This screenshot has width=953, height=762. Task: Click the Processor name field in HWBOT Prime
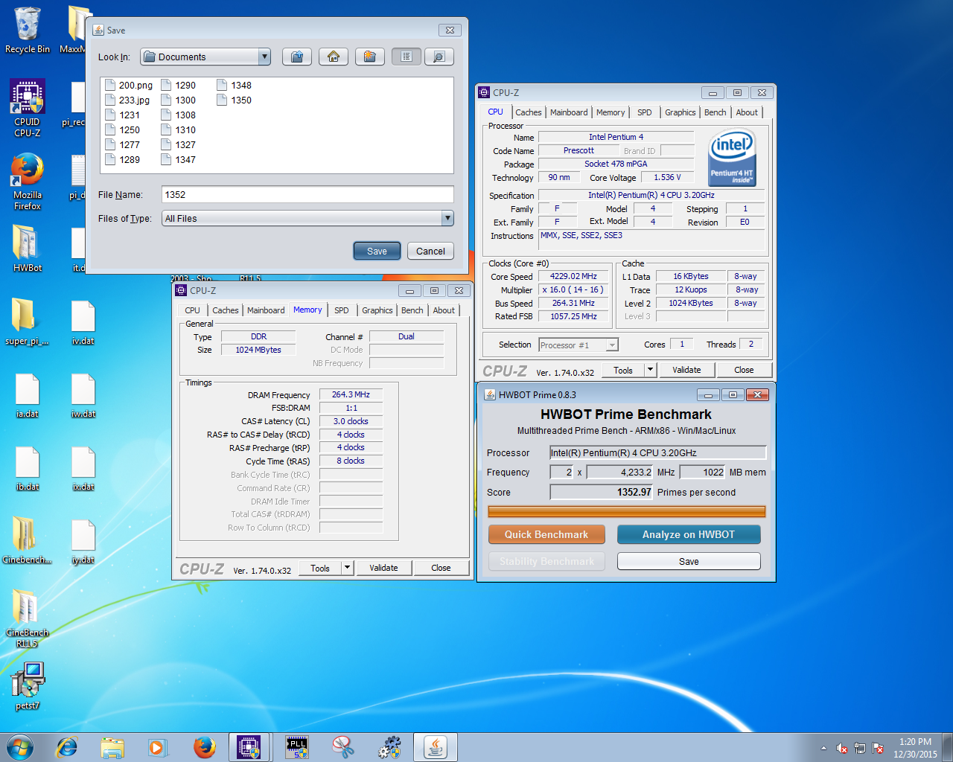[657, 452]
